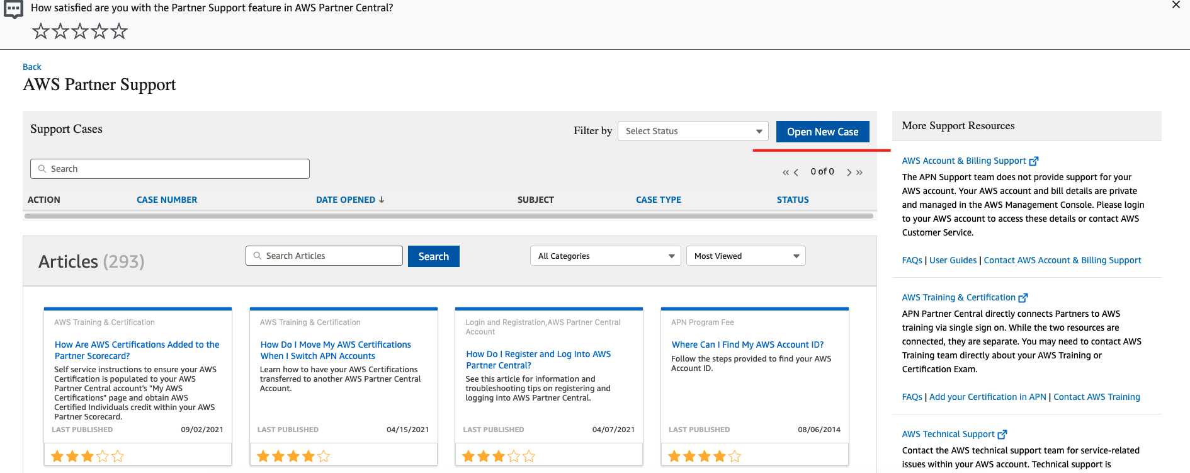Sort cases by Case Number column
The image size is (1190, 473).
(x=167, y=200)
